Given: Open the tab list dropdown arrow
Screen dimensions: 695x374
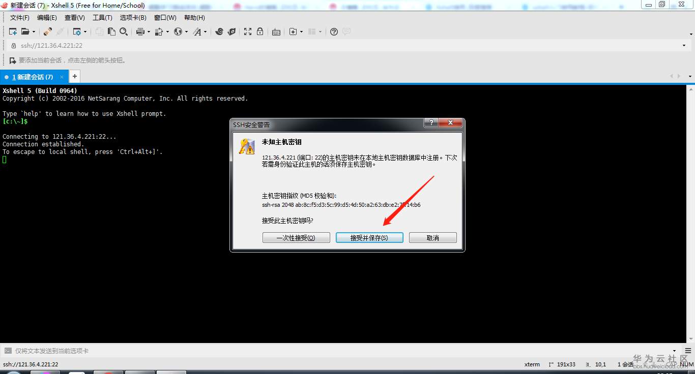Looking at the screenshot, I should 690,76.
